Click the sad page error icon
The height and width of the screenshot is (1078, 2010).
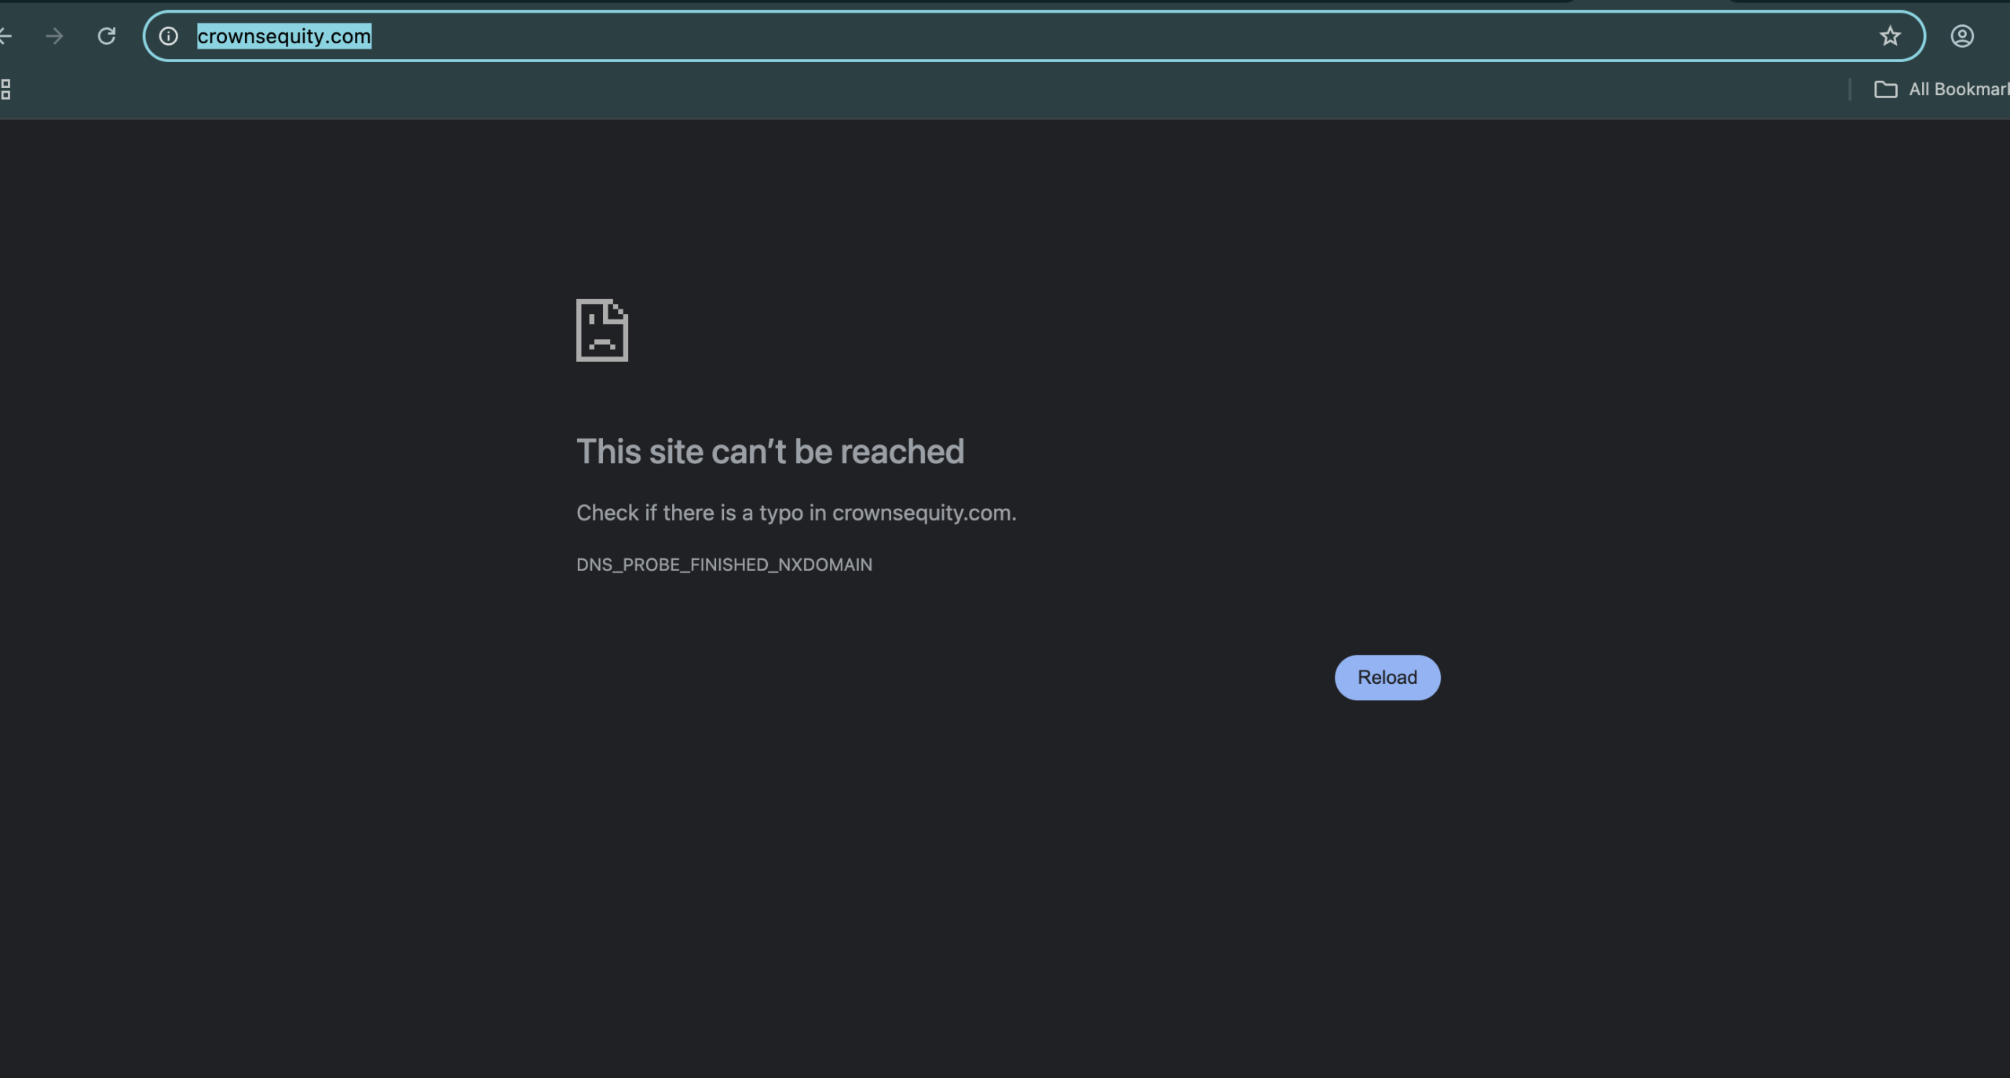point(601,330)
